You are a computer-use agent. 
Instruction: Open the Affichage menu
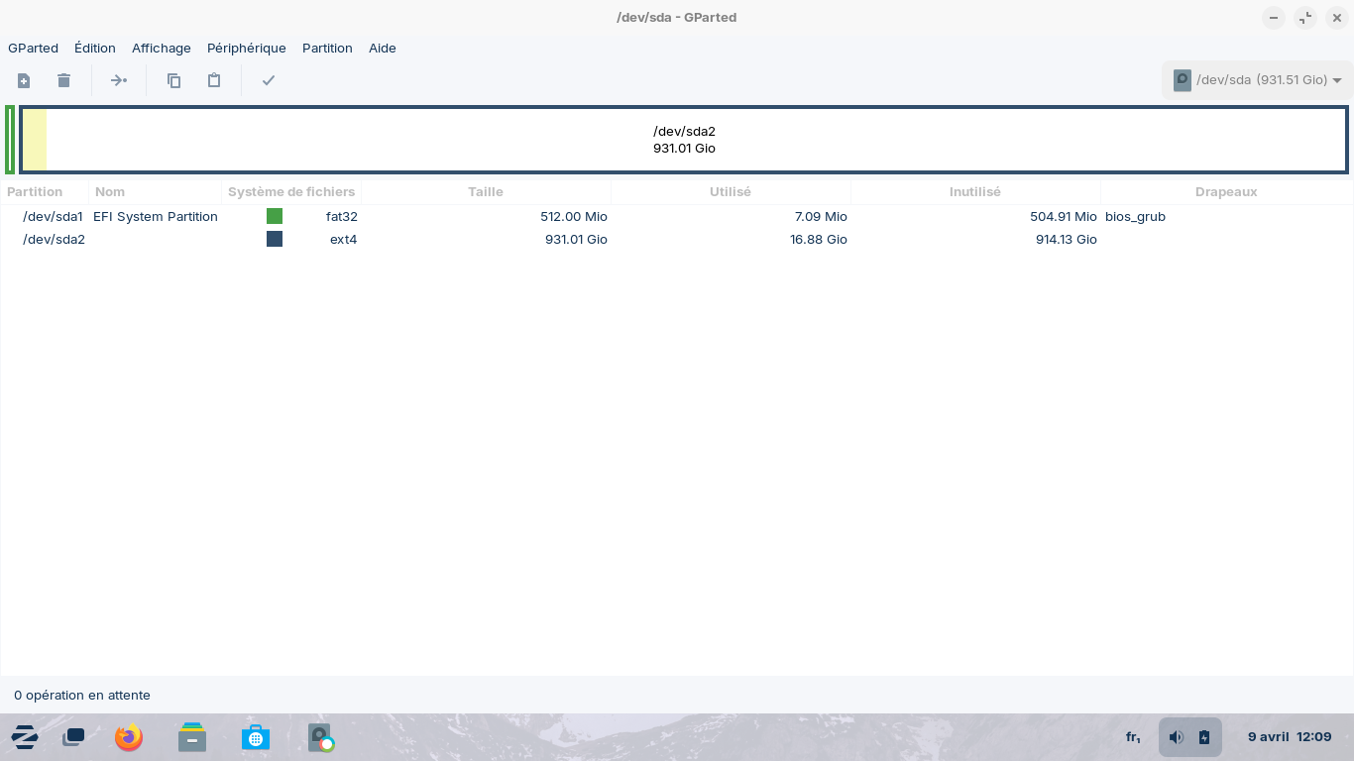click(x=161, y=48)
